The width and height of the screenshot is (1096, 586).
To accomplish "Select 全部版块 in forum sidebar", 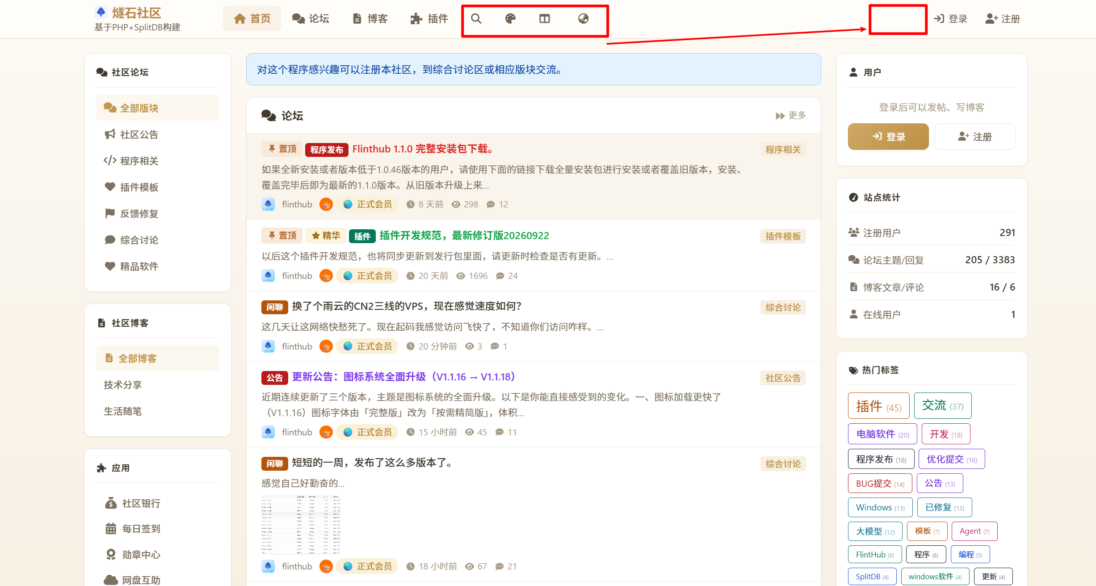I will pyautogui.click(x=157, y=108).
